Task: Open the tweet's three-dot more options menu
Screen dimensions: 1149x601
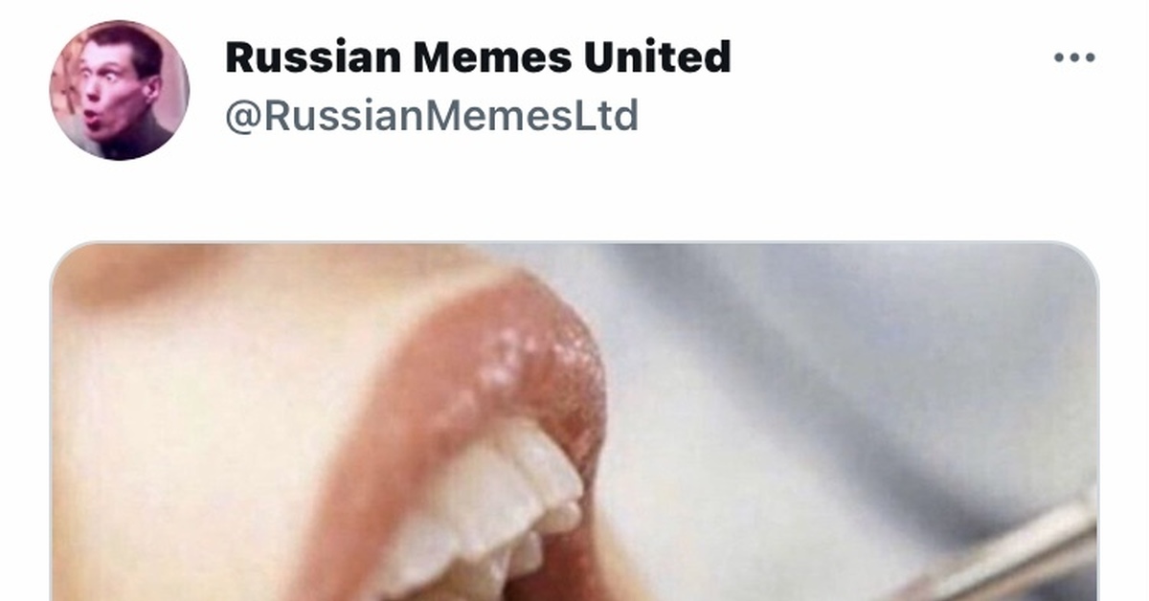Action: pos(1073,57)
